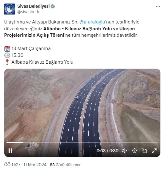The width and height of the screenshot is (164, 172).
Task: Open the @a_uraloglu mention link
Action: [x=92, y=22]
